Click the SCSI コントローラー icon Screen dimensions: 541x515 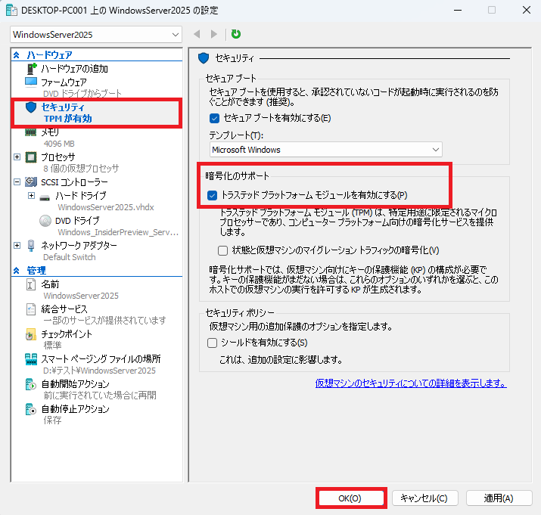pos(31,181)
